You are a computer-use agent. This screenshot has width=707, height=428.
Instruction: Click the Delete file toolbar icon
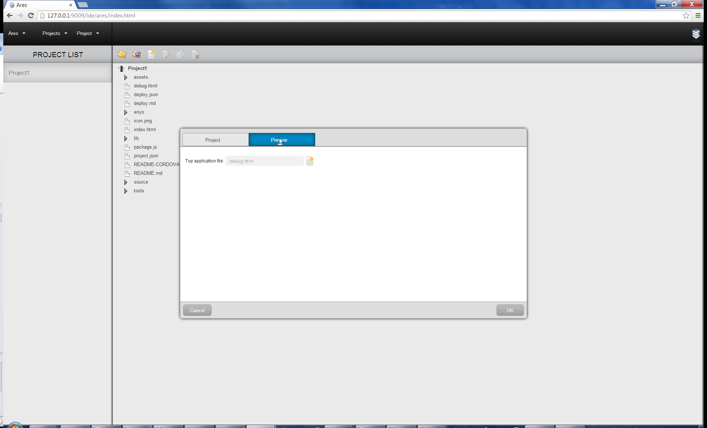[x=195, y=54]
